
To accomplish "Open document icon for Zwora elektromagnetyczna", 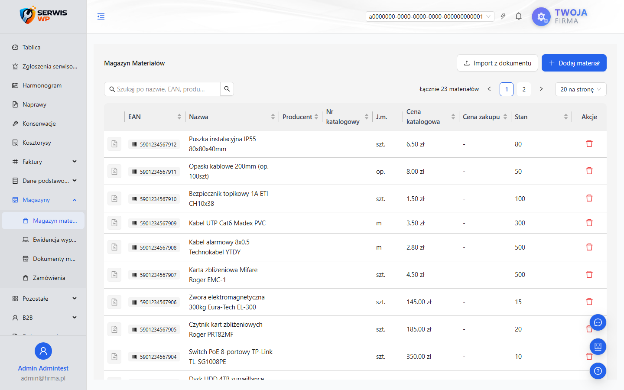I will point(114,302).
